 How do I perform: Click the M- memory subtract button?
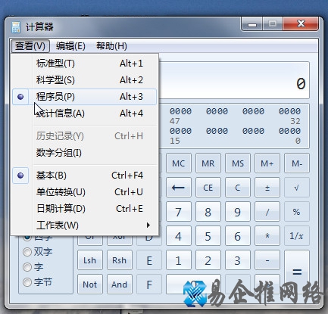tap(297, 163)
